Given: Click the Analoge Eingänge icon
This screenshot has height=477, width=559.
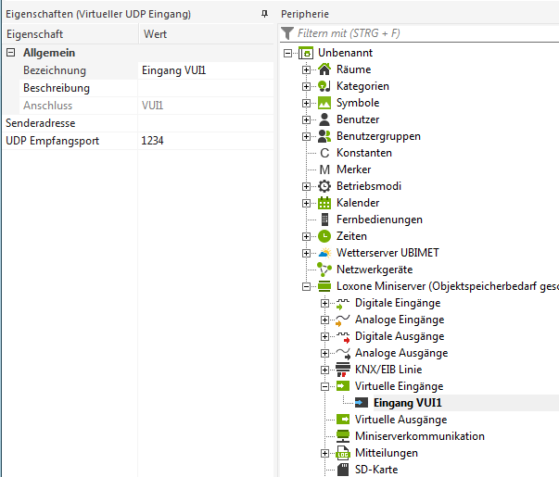Looking at the screenshot, I should coord(343,320).
